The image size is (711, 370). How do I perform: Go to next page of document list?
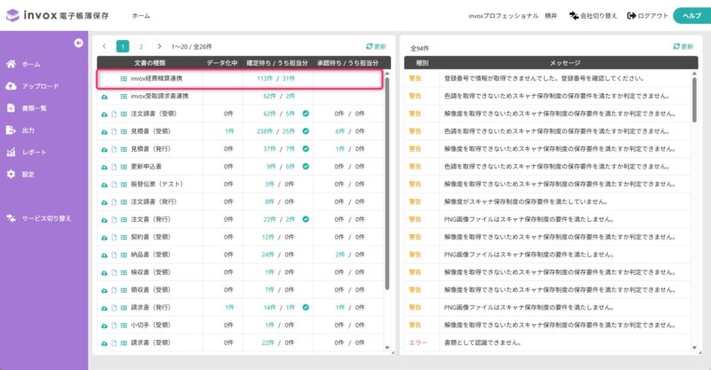click(159, 46)
